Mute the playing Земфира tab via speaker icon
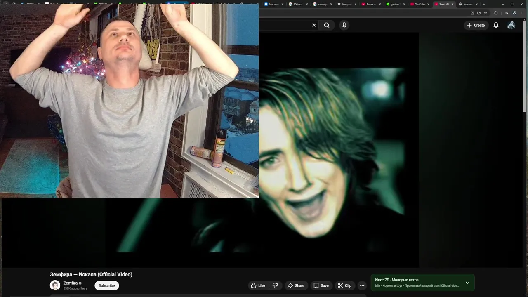528x297 pixels. tap(448, 4)
